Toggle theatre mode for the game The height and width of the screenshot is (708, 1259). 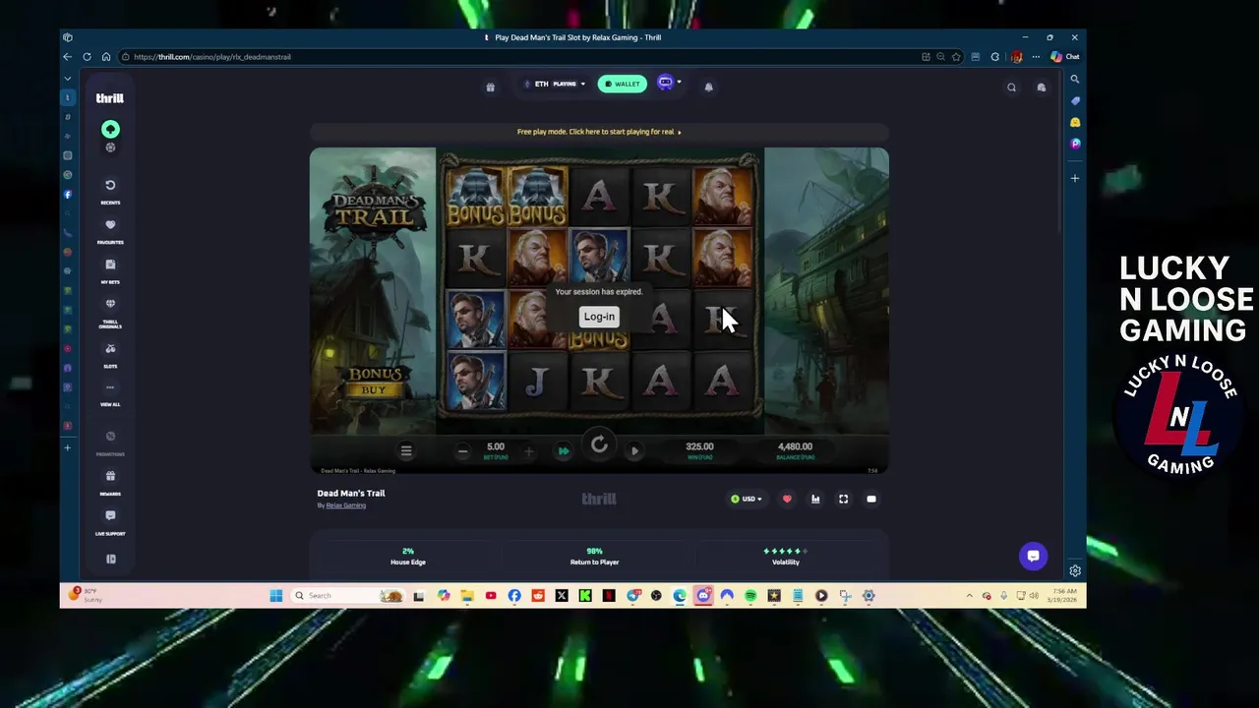point(871,499)
